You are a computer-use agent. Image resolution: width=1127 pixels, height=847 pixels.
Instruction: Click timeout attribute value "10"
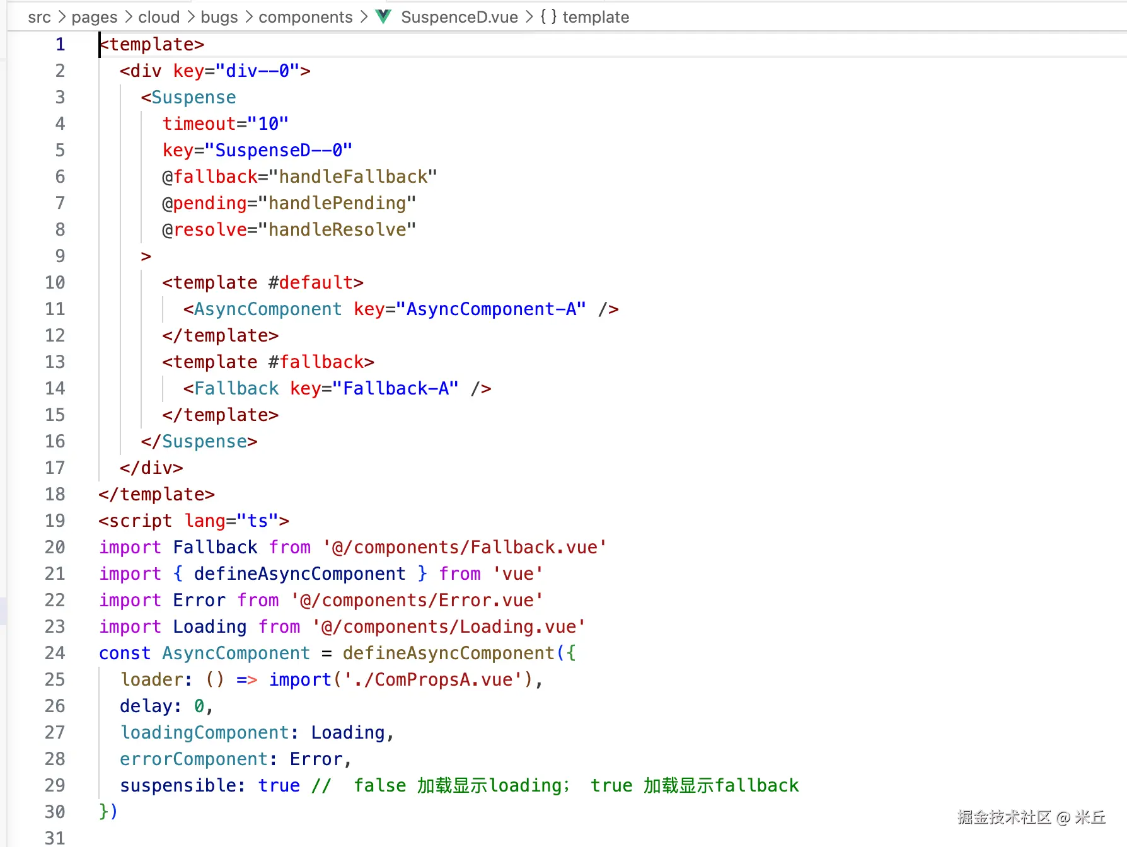pyautogui.click(x=269, y=124)
